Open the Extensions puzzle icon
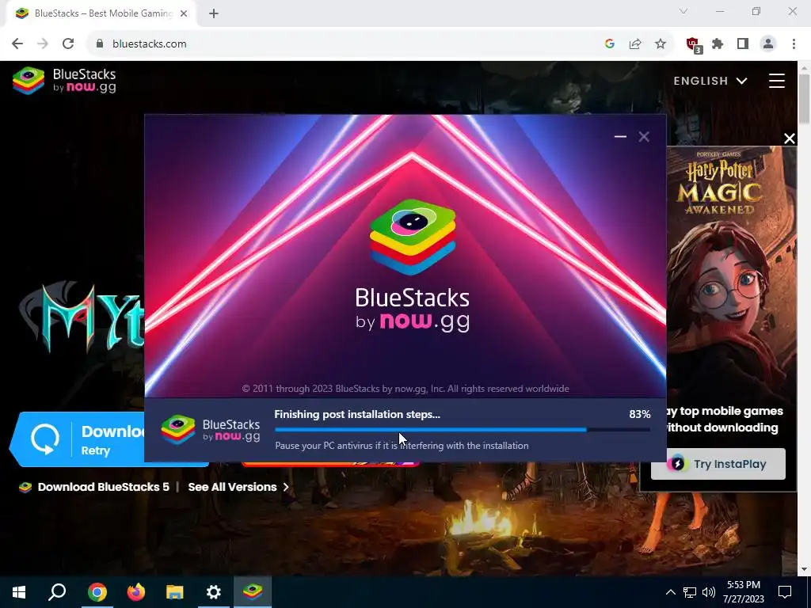This screenshot has height=608, width=811. (718, 44)
